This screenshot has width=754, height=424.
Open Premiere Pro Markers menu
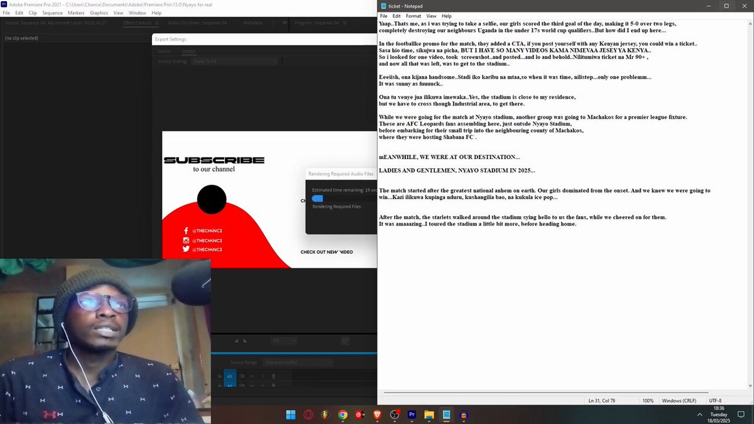(76, 13)
